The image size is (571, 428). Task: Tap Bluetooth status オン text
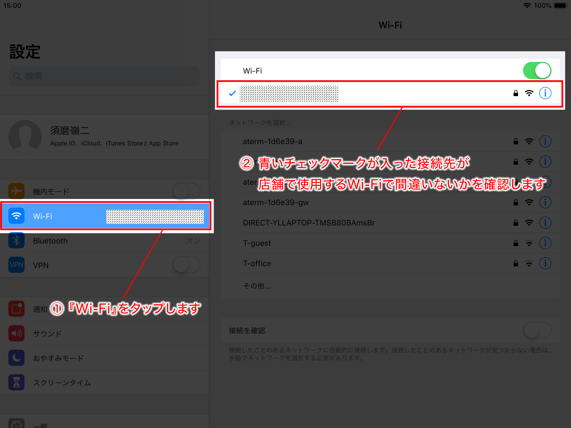click(x=193, y=241)
